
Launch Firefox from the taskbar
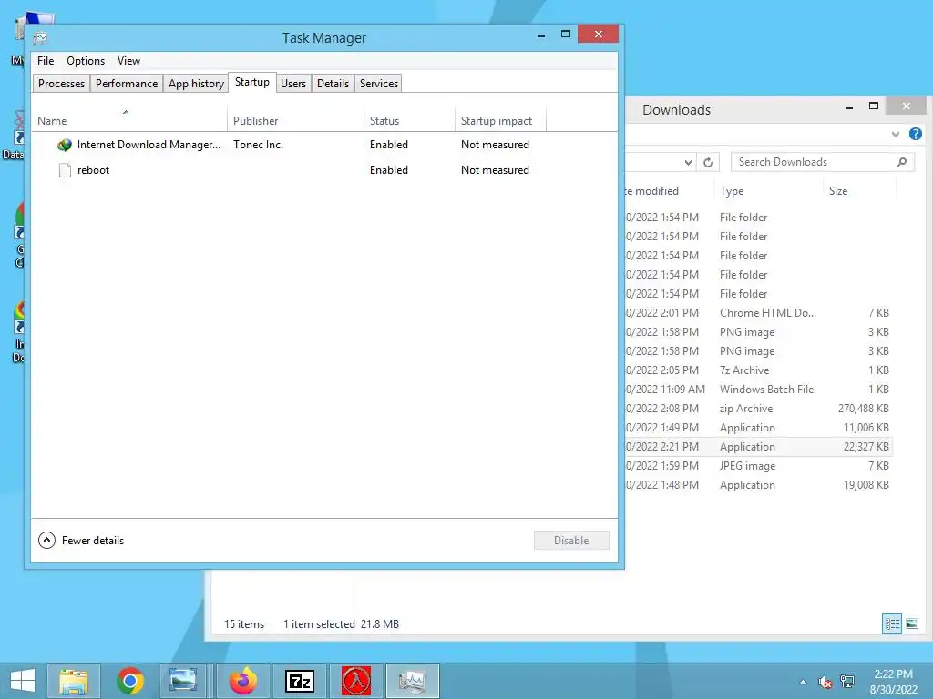(x=242, y=681)
